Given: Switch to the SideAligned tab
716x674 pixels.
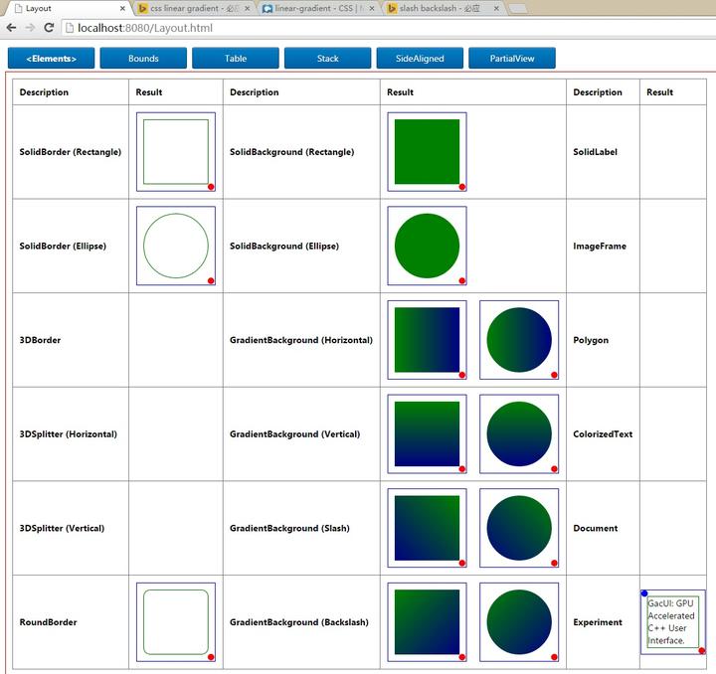Looking at the screenshot, I should 420,59.
